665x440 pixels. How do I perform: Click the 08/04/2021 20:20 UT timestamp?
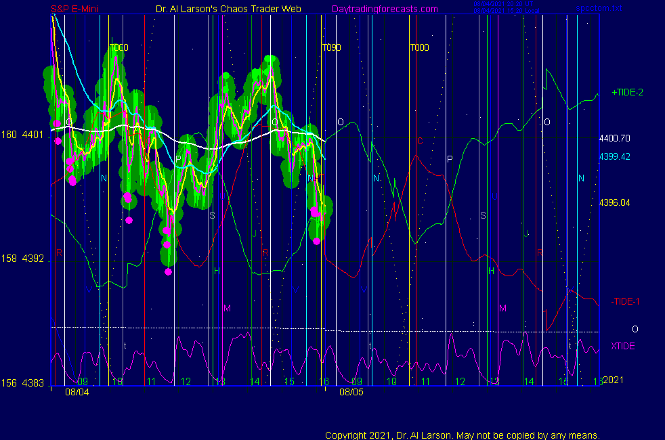pyautogui.click(x=503, y=4)
